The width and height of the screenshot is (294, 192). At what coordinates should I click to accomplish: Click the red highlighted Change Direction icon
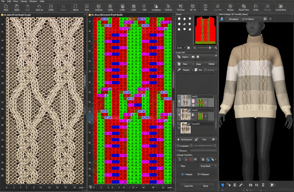pos(191,160)
